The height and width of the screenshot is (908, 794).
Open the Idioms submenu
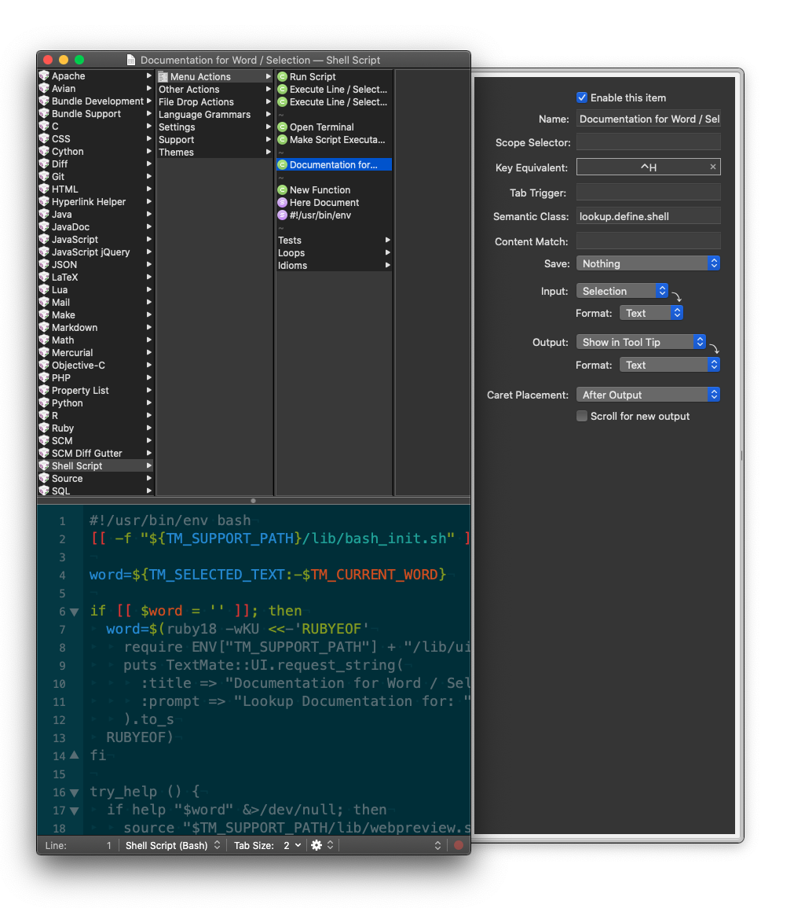coord(335,265)
